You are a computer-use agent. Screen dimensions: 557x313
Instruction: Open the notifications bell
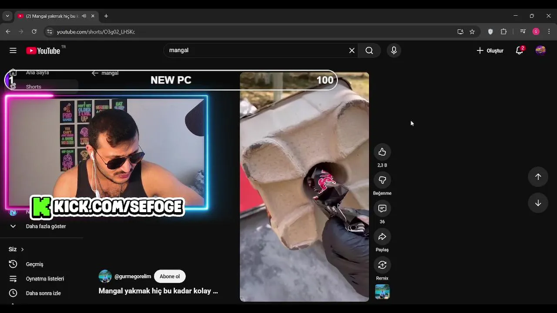520,50
